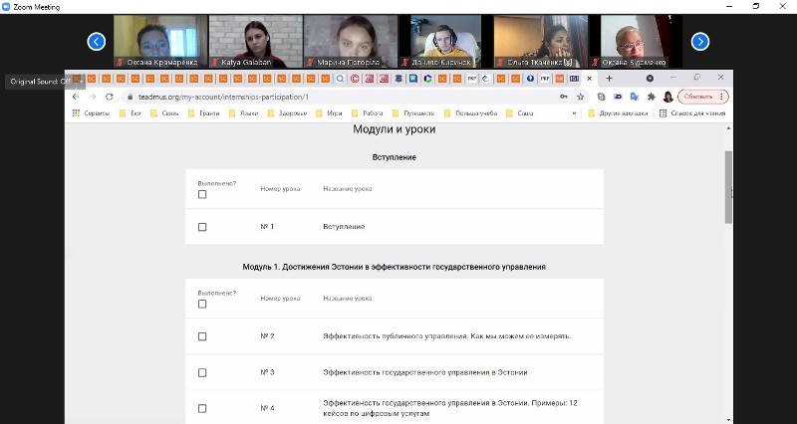This screenshot has width=797, height=424.
Task: Open the Гранти bookmarks folder
Action: 204,113
